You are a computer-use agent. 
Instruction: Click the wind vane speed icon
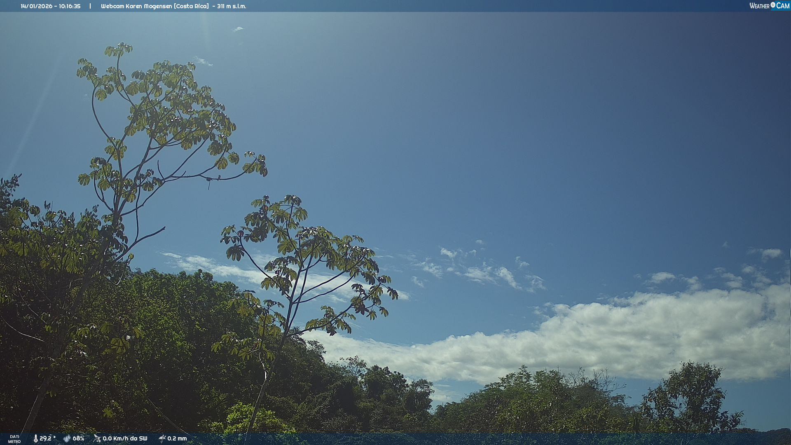(x=97, y=438)
